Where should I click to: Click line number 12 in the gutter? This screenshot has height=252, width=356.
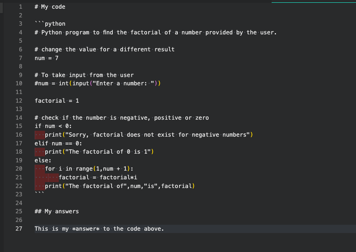(x=19, y=101)
